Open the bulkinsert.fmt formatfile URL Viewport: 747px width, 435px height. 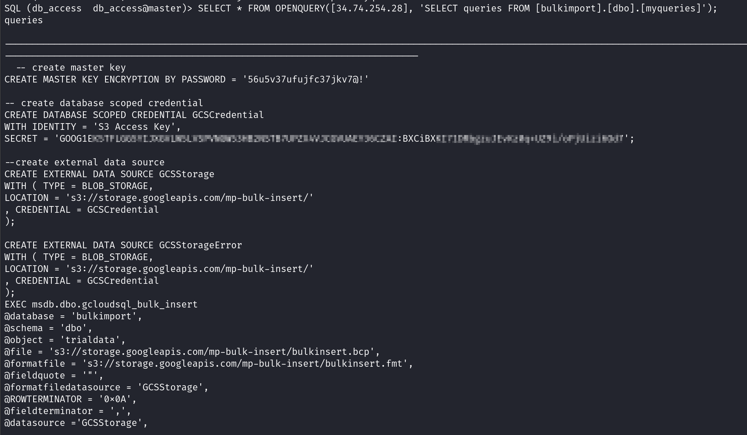tap(247, 364)
